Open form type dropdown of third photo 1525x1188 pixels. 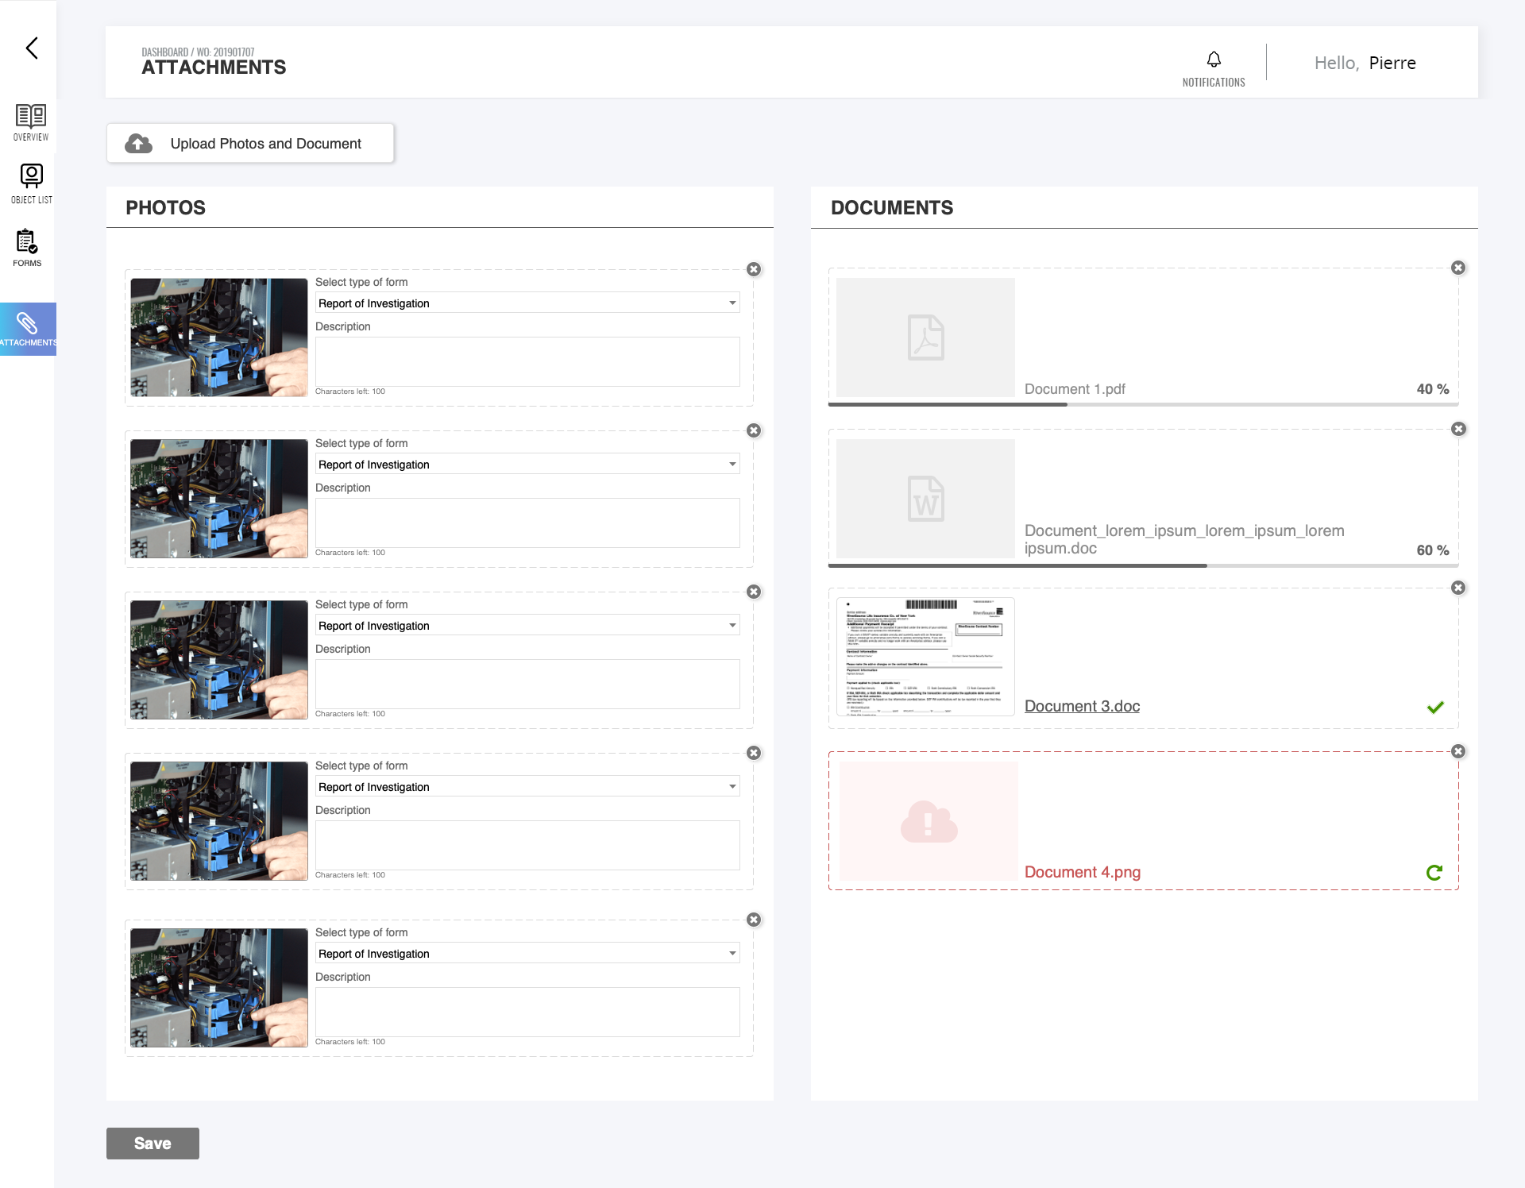pos(527,625)
